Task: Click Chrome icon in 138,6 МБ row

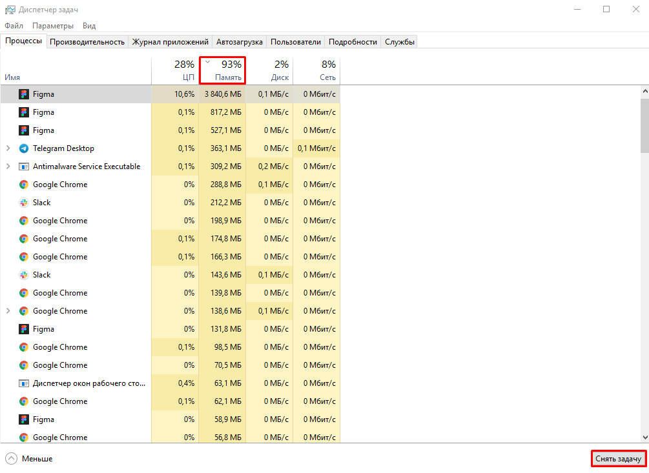Action: [x=24, y=311]
